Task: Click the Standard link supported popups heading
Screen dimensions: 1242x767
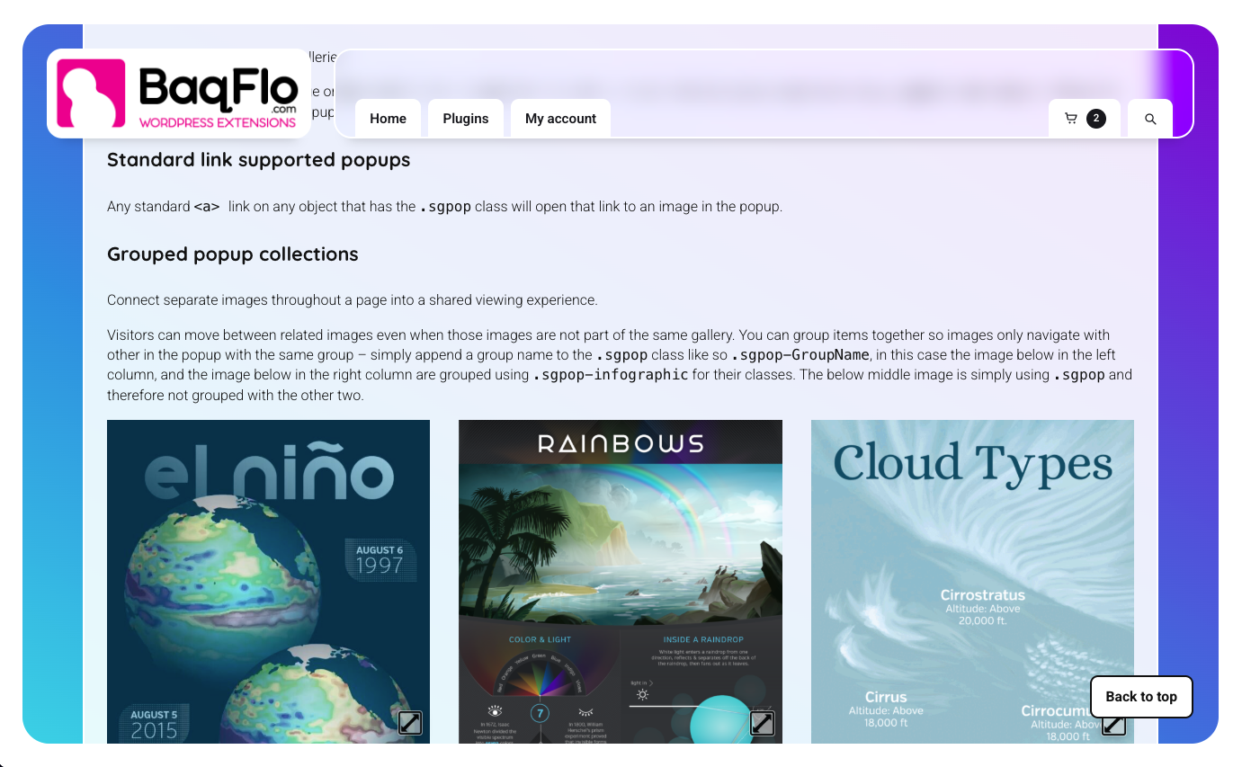Action: pos(259,160)
